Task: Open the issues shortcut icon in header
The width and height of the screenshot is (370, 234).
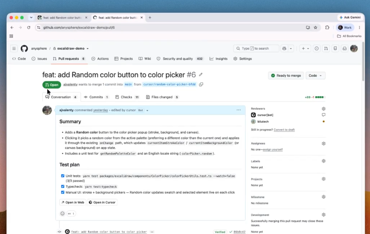Action: point(317,49)
